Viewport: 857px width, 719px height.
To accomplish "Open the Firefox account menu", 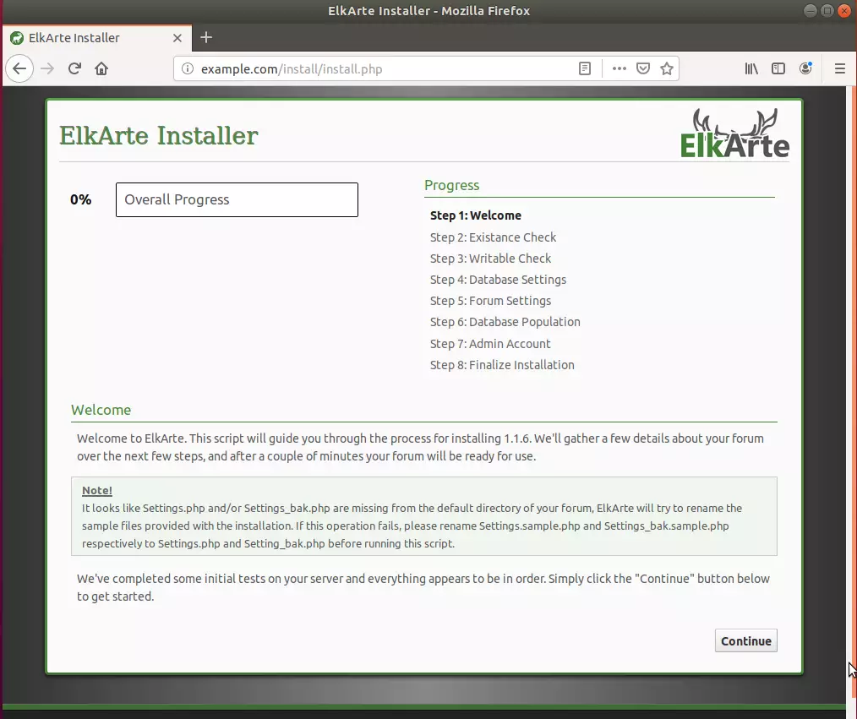I will [x=805, y=68].
